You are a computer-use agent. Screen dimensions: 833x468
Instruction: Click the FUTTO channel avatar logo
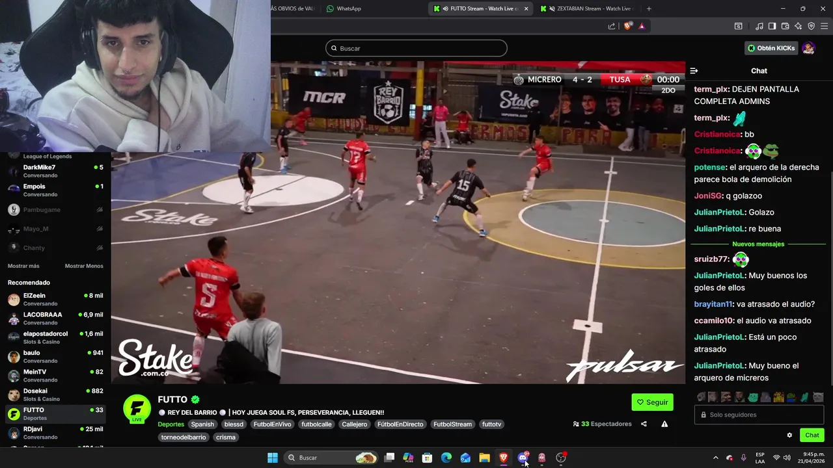[137, 408]
